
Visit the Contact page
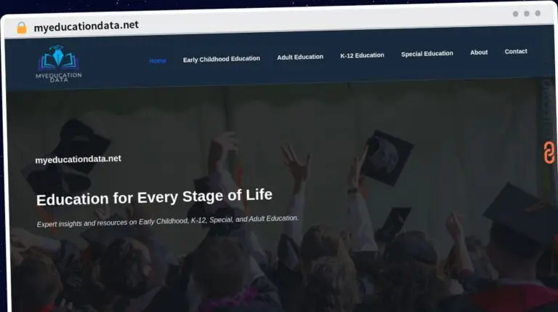coord(516,52)
